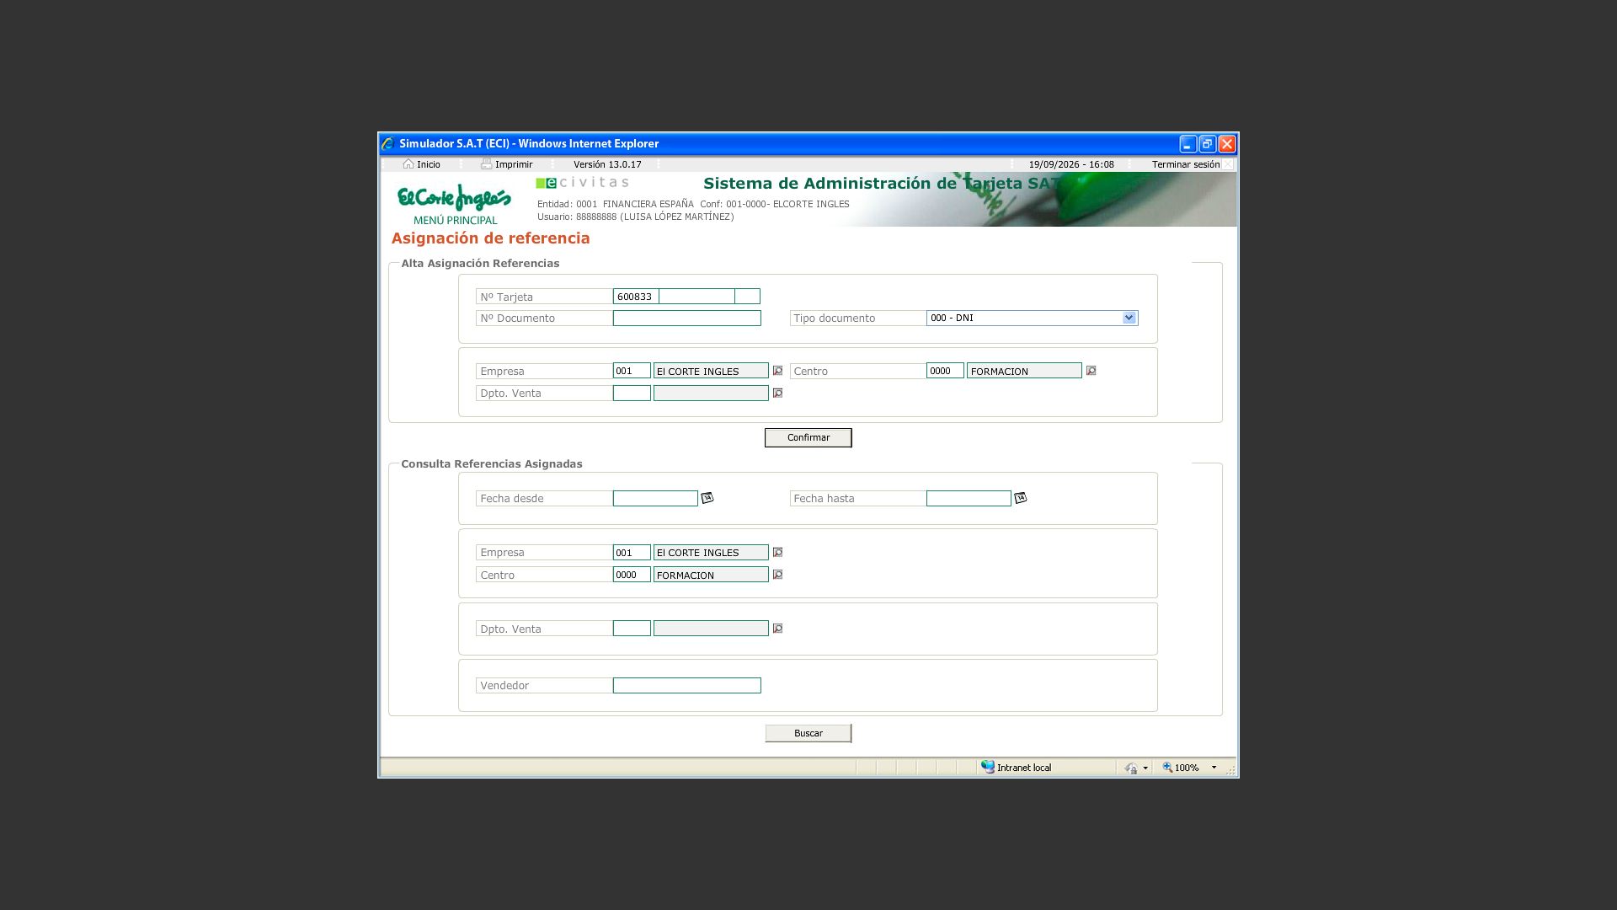Image resolution: width=1617 pixels, height=910 pixels.
Task: Open Dpto. Venta lookup in Alta section
Action: (777, 393)
